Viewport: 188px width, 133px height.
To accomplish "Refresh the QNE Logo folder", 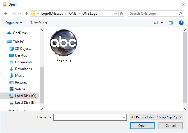I will 121,13.
